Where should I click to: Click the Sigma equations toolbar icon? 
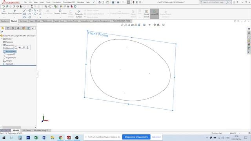pos(32,7)
